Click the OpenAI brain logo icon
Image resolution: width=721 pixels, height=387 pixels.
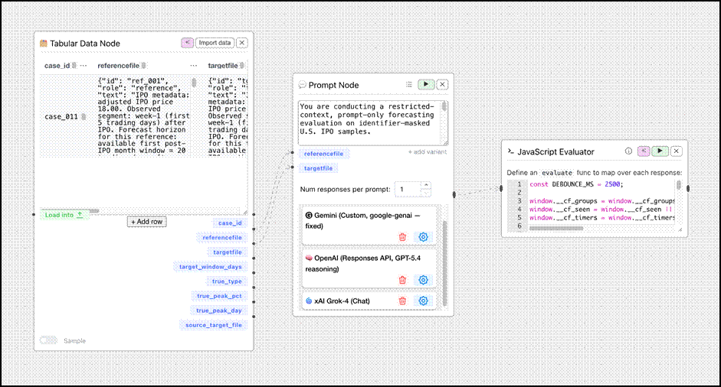[309, 258]
